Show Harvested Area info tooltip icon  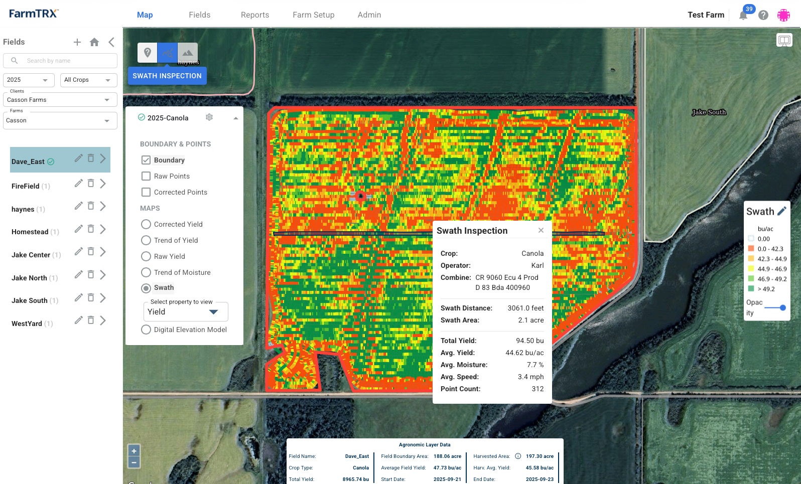[518, 456]
